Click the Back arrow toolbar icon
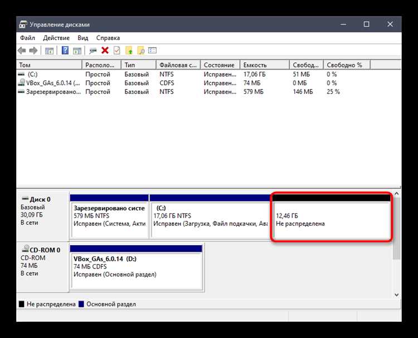 pos(22,50)
